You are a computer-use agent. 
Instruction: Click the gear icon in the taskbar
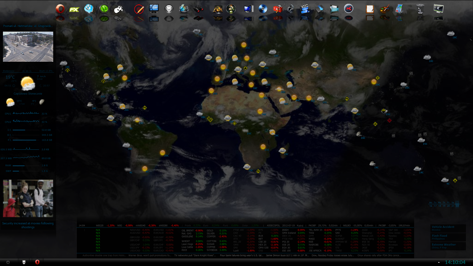tap(7, 262)
